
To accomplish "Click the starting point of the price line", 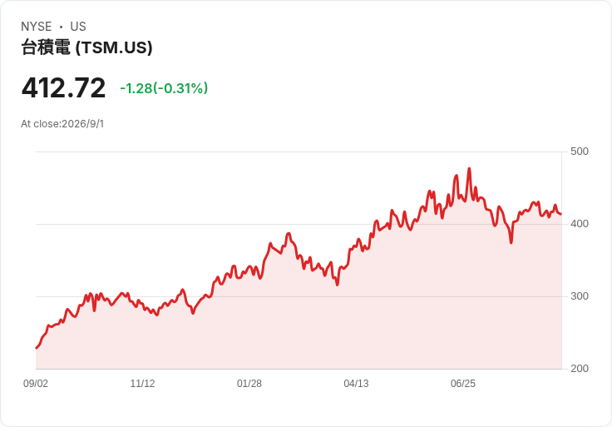I will [x=37, y=348].
